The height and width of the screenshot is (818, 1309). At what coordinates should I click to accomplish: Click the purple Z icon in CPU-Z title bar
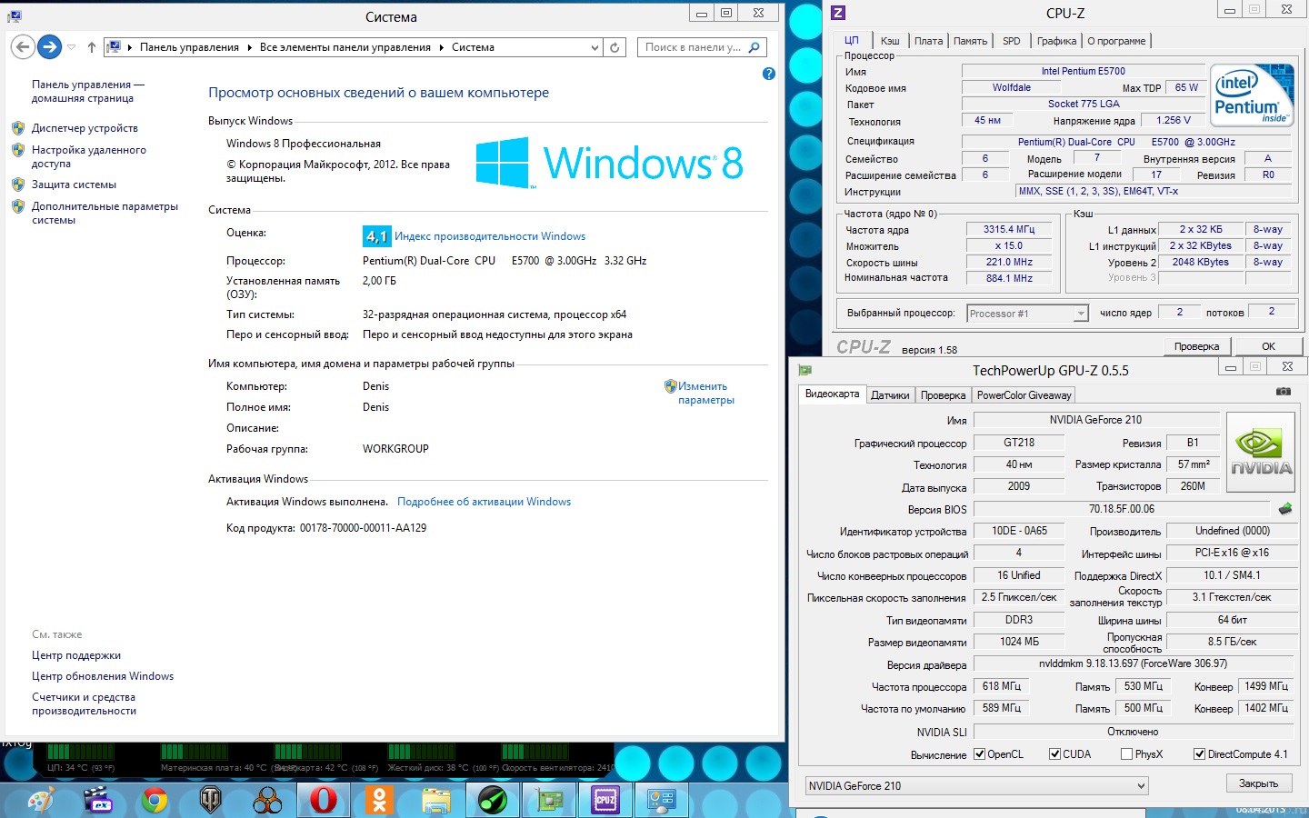838,13
